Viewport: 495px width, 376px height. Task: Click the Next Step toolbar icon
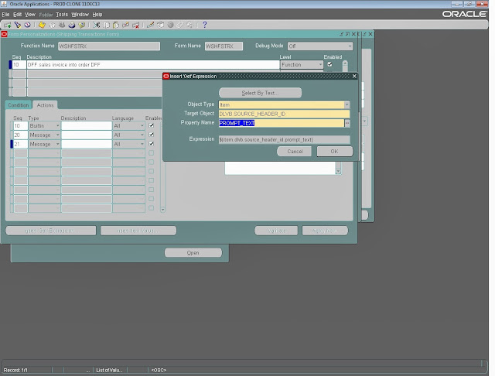(x=52, y=25)
